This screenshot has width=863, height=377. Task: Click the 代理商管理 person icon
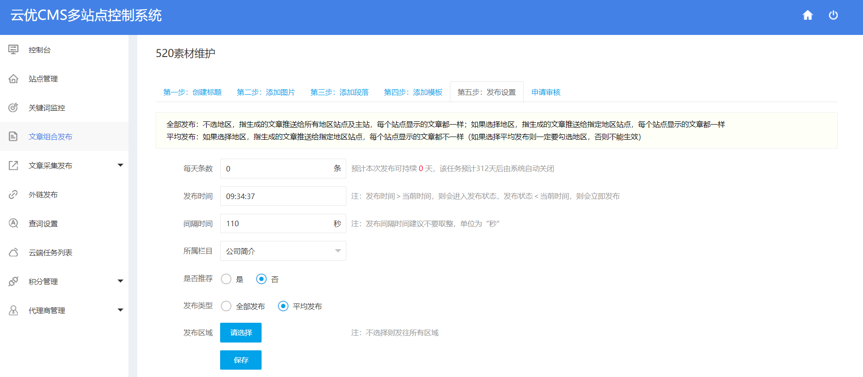[x=13, y=310]
